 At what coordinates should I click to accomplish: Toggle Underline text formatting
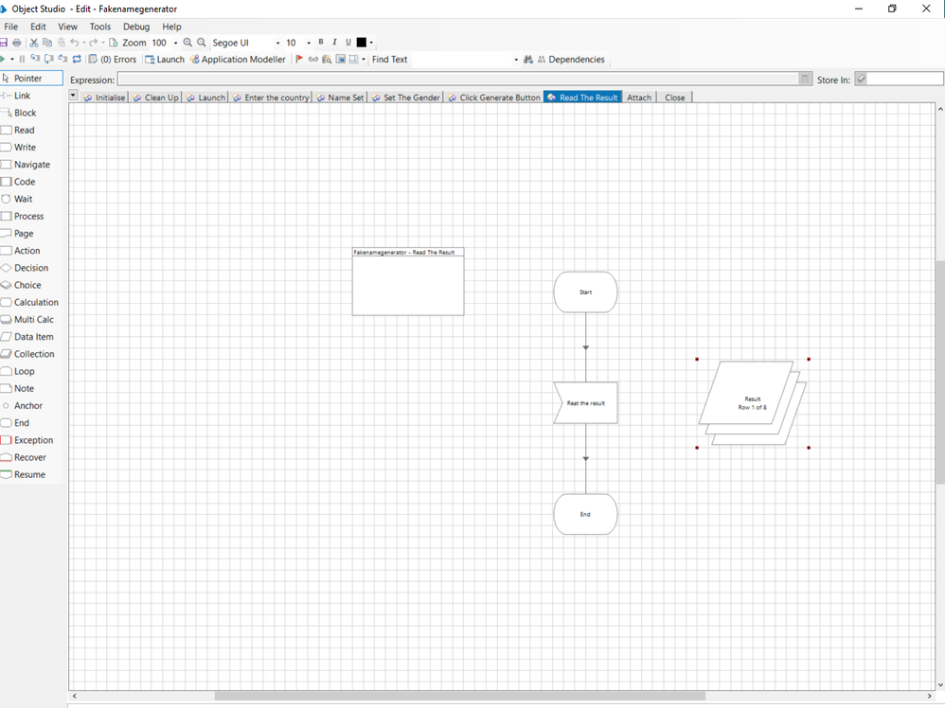point(348,43)
